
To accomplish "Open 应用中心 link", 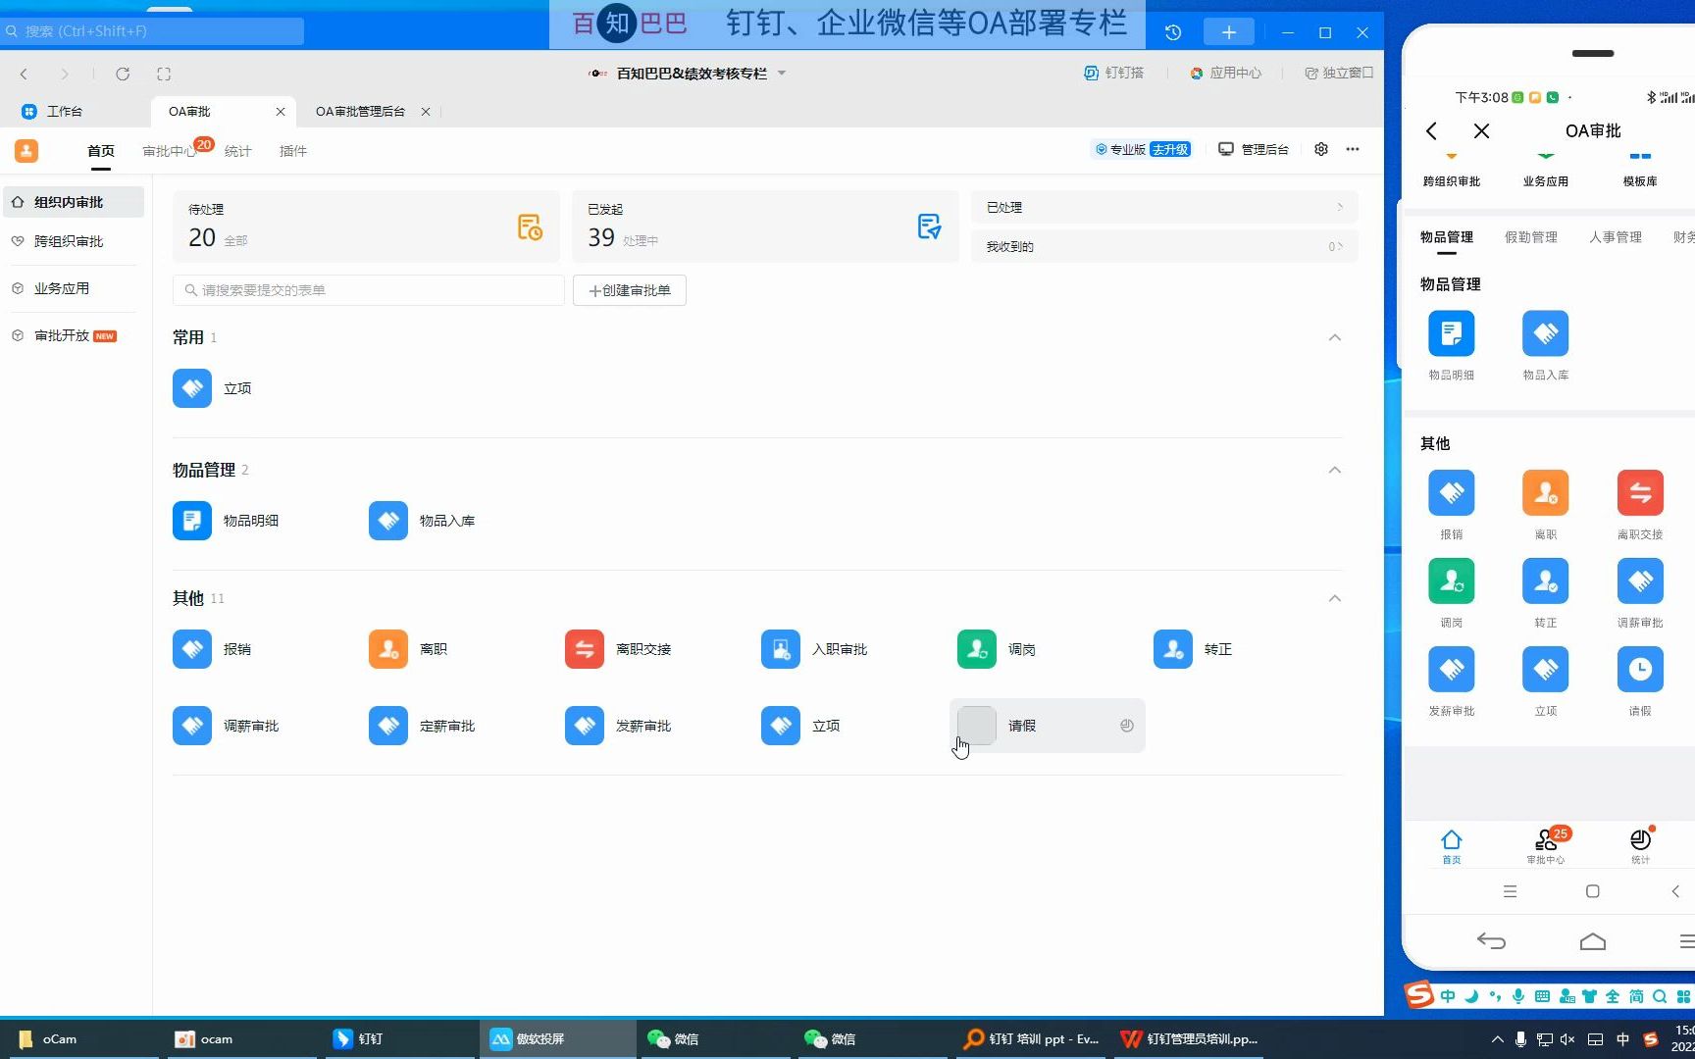I will pyautogui.click(x=1225, y=73).
